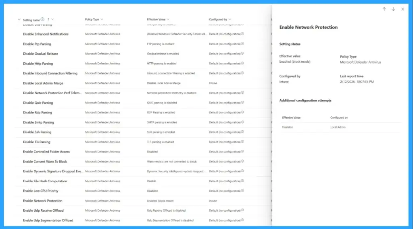Click 'Inbound connection filtering is enabled' value
413x229 pixels.
171,73
